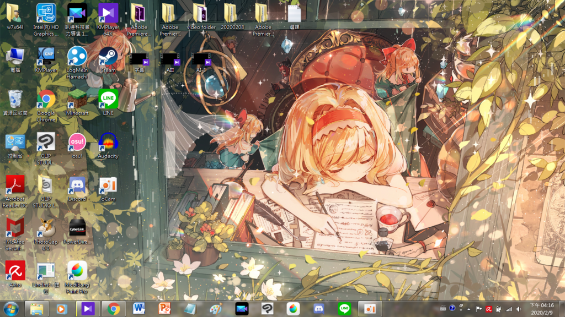Image resolution: width=565 pixels, height=317 pixels.
Task: Switch to Chrome on the taskbar
Action: [114, 309]
